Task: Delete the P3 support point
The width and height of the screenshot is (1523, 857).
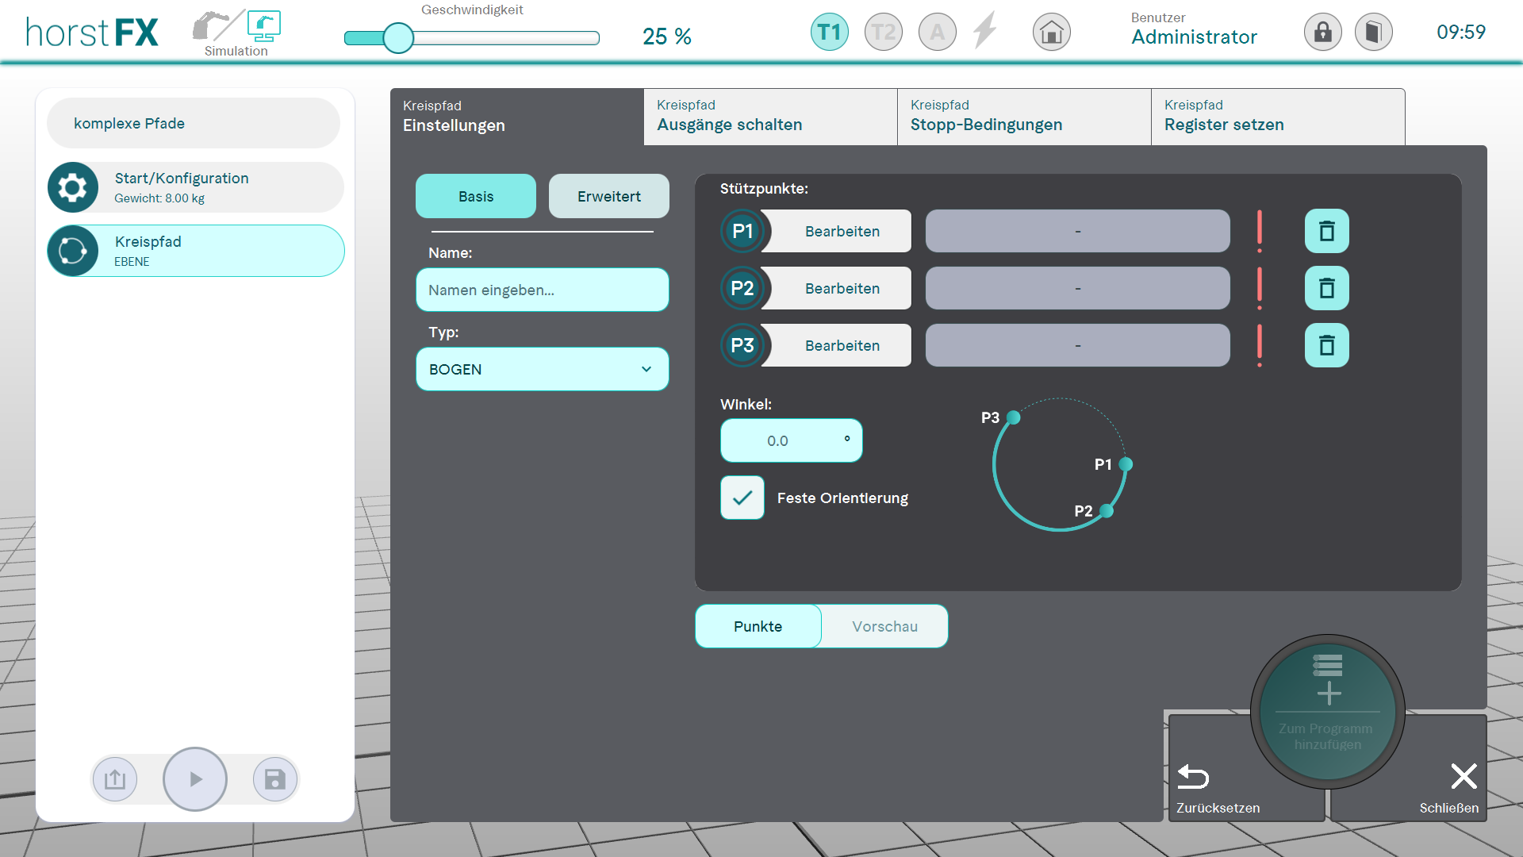Action: 1326,345
